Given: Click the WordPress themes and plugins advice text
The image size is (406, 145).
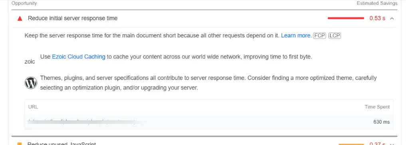Looking at the screenshot, I should pos(208,83).
